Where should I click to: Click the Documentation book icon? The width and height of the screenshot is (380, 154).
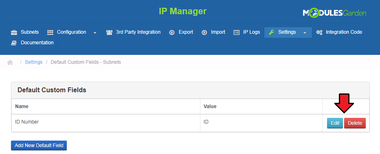[14, 43]
